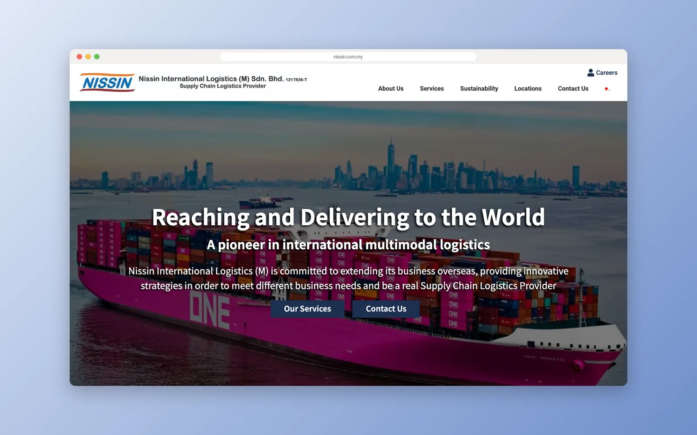697x435 pixels.
Task: Click the "A pioneer in international multimodal logistics" subtitle
Action: [348, 245]
